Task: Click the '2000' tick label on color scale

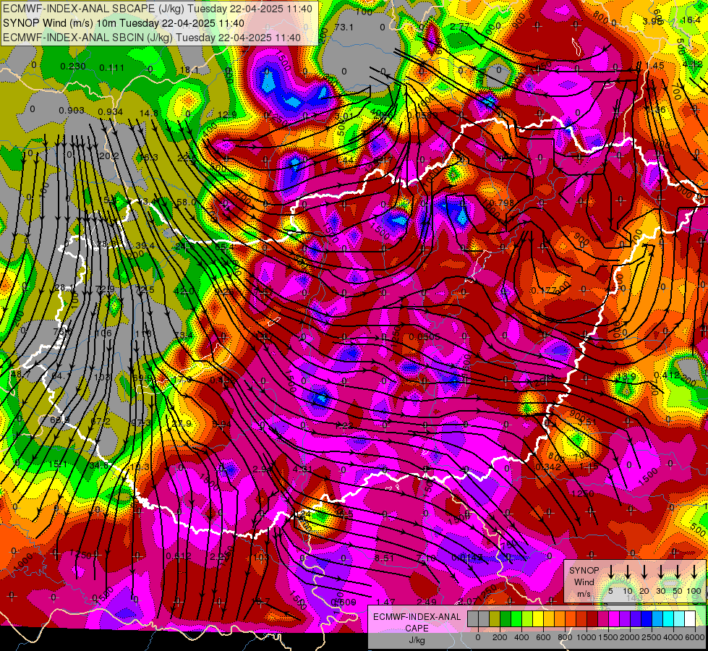Action: pos(630,637)
